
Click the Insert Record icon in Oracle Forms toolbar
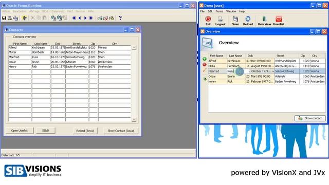[x=100, y=18]
